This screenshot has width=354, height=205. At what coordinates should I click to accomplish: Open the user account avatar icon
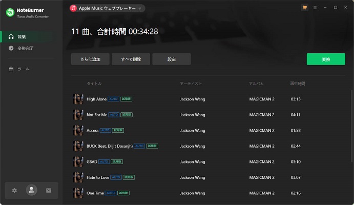pos(31,190)
